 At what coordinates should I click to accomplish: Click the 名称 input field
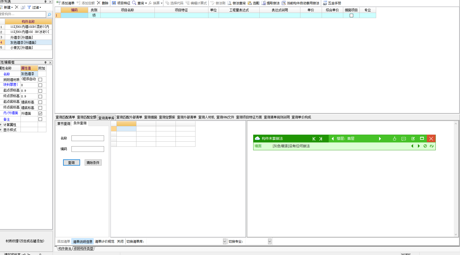(88, 138)
